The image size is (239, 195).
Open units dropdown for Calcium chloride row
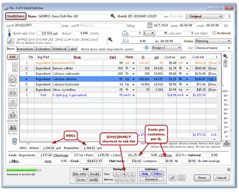133,79
